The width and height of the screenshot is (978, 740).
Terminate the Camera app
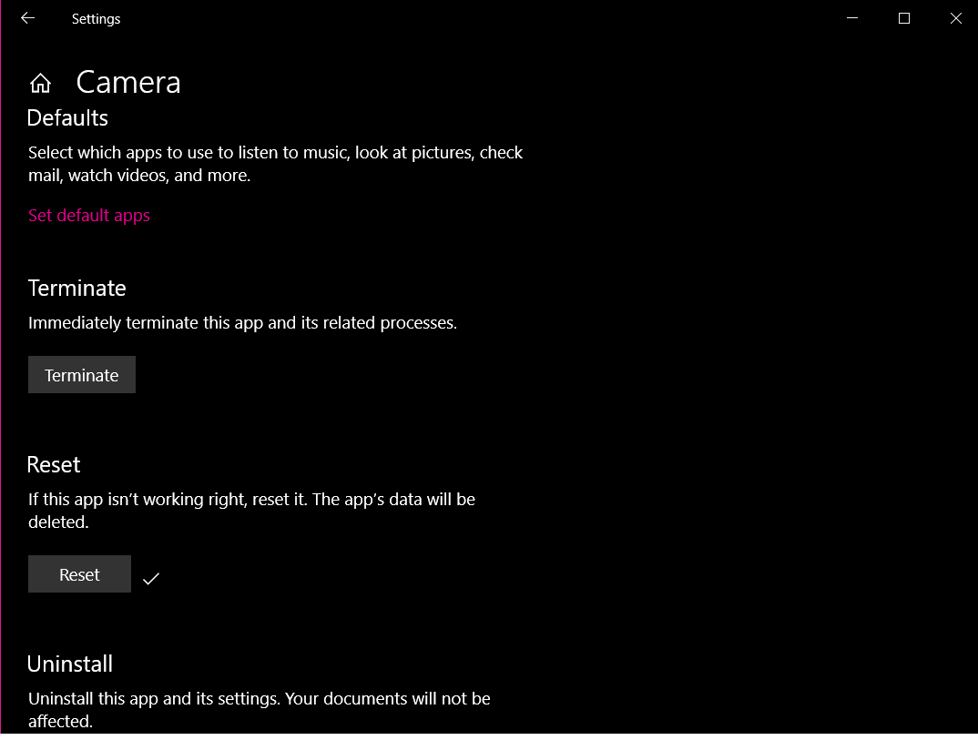(81, 374)
